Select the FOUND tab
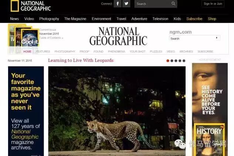Viewport: 234px width, 156px height. (98, 52)
